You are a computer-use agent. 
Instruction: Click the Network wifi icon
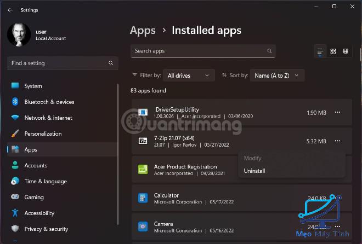tap(15, 118)
